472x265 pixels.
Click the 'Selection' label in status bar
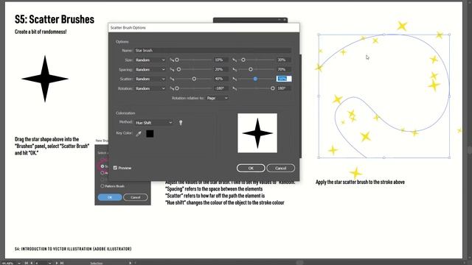click(97, 264)
